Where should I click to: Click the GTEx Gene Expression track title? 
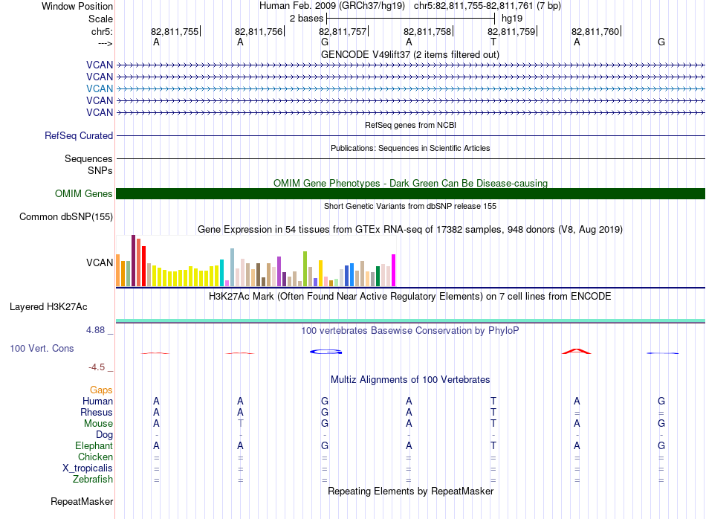[x=410, y=229]
